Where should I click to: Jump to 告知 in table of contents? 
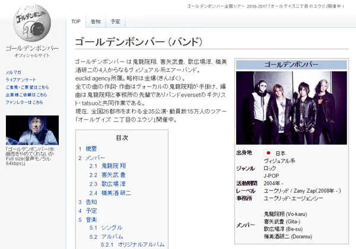coord(91,202)
